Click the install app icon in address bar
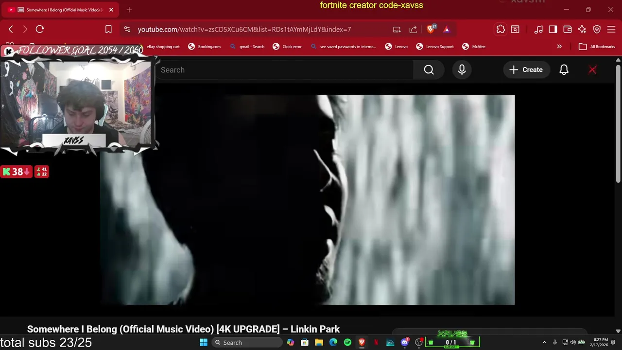 pos(397,29)
